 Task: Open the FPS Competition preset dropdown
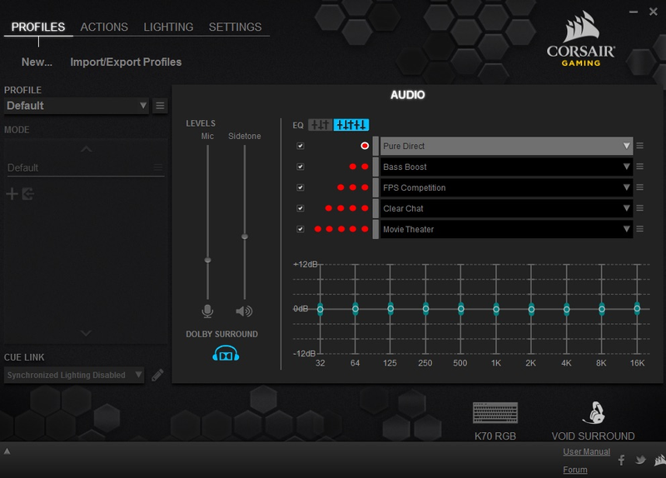pyautogui.click(x=506, y=187)
